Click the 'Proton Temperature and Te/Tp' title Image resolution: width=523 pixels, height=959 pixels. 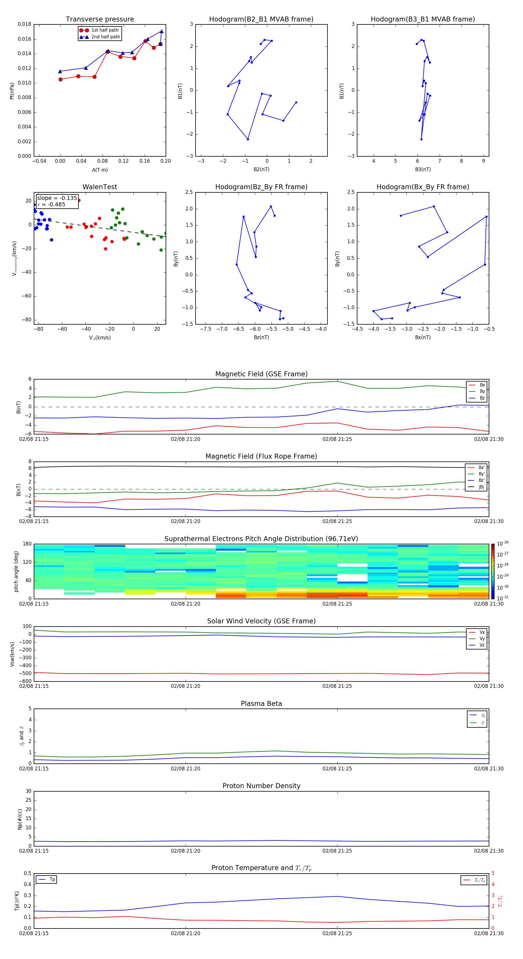coord(261,868)
